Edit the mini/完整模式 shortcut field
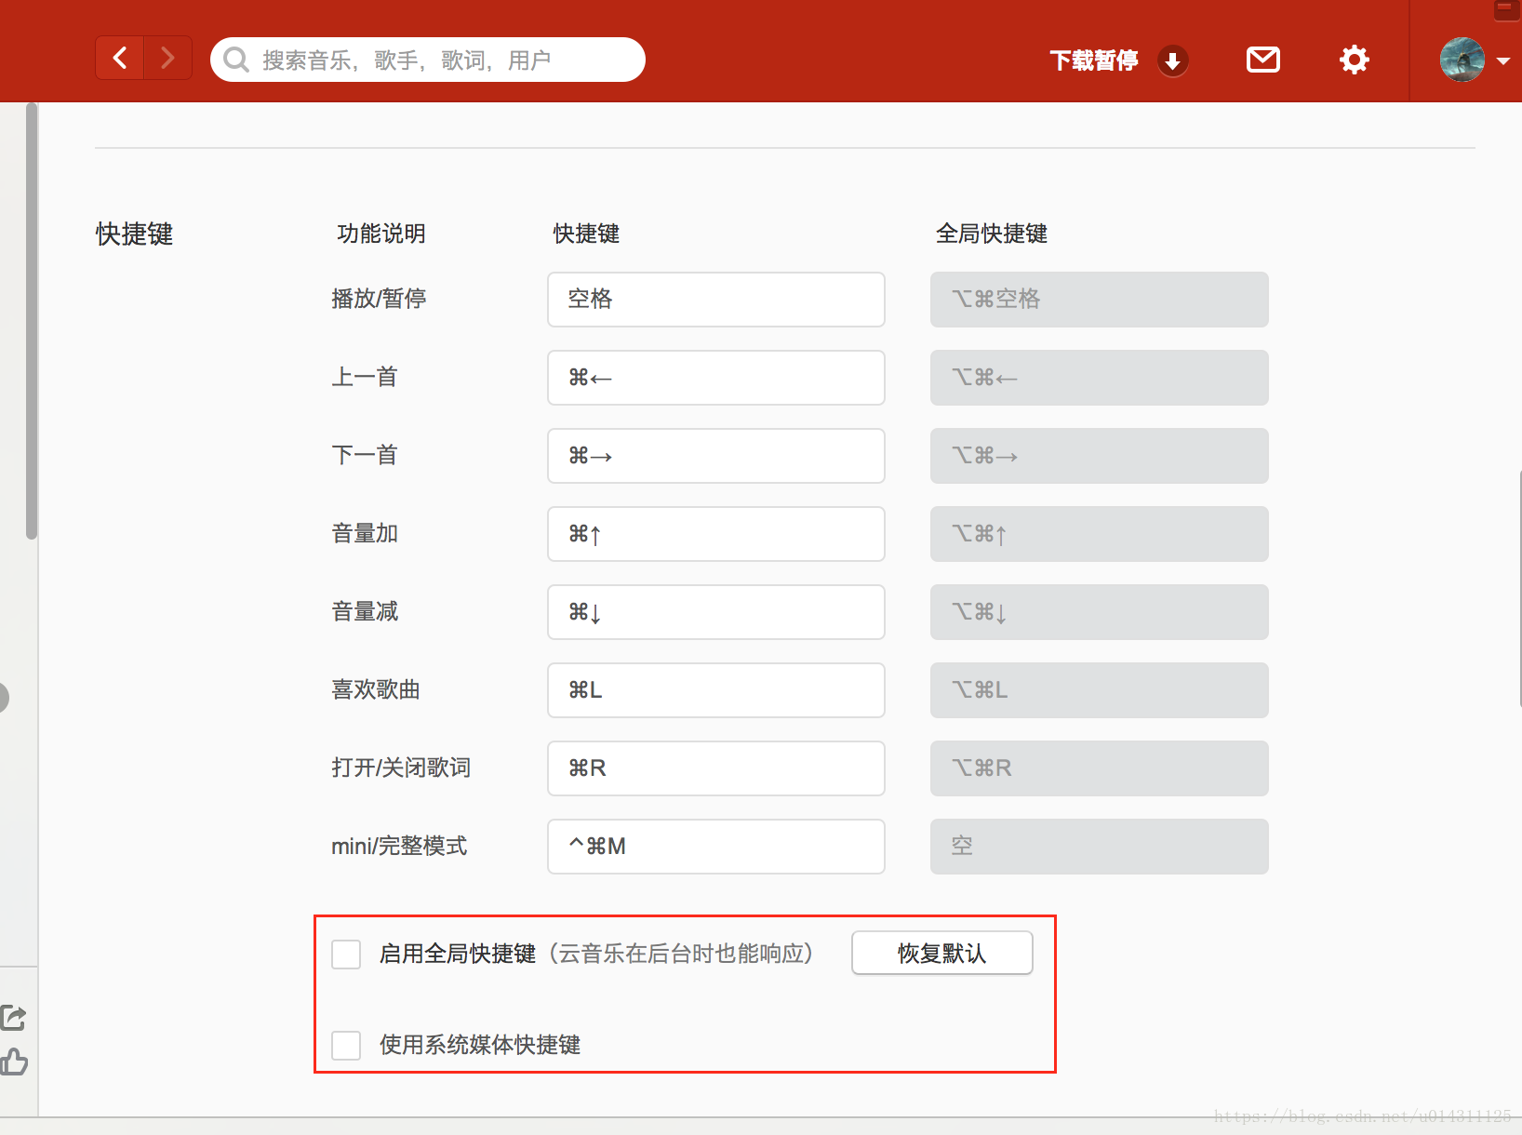The width and height of the screenshot is (1522, 1135). [716, 847]
